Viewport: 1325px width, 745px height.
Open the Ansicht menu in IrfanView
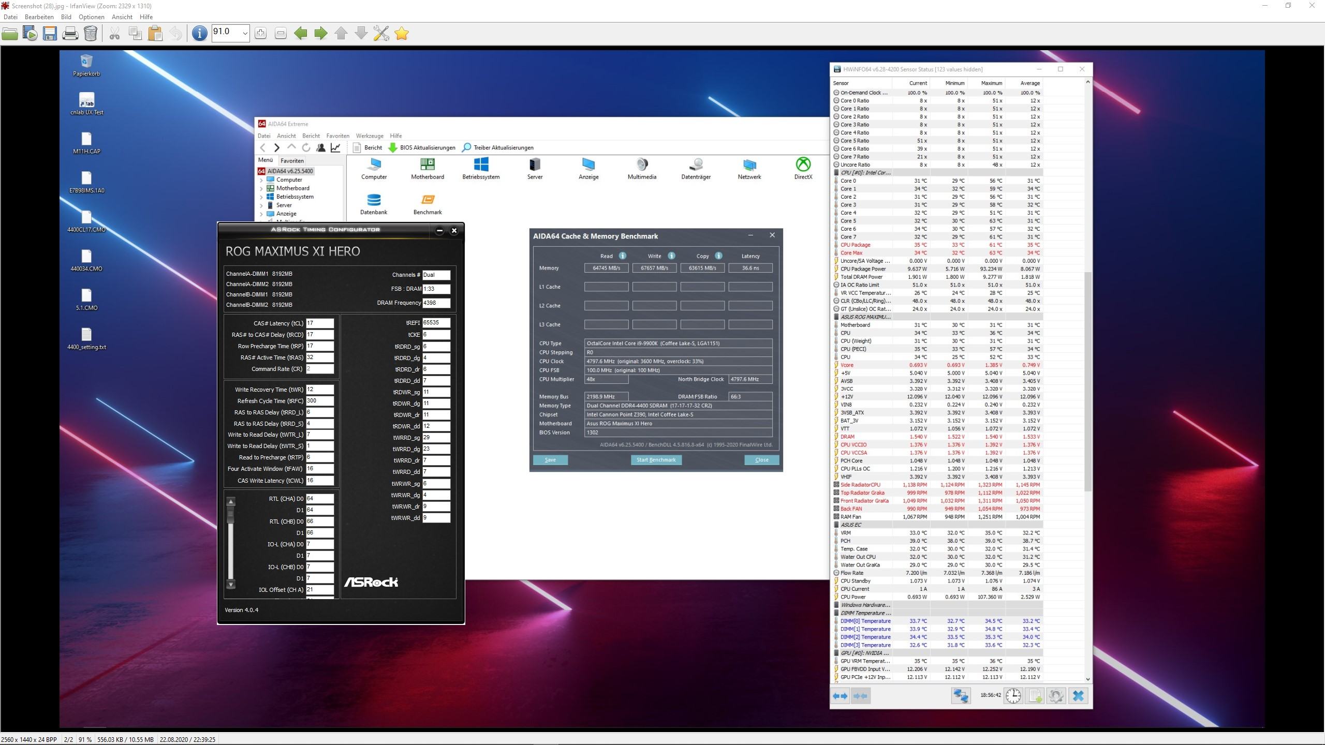[122, 17]
